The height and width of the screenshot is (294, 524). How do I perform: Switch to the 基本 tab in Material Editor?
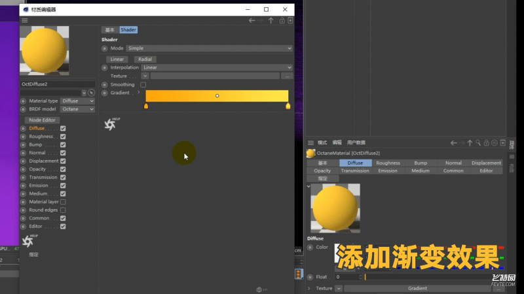pos(109,30)
